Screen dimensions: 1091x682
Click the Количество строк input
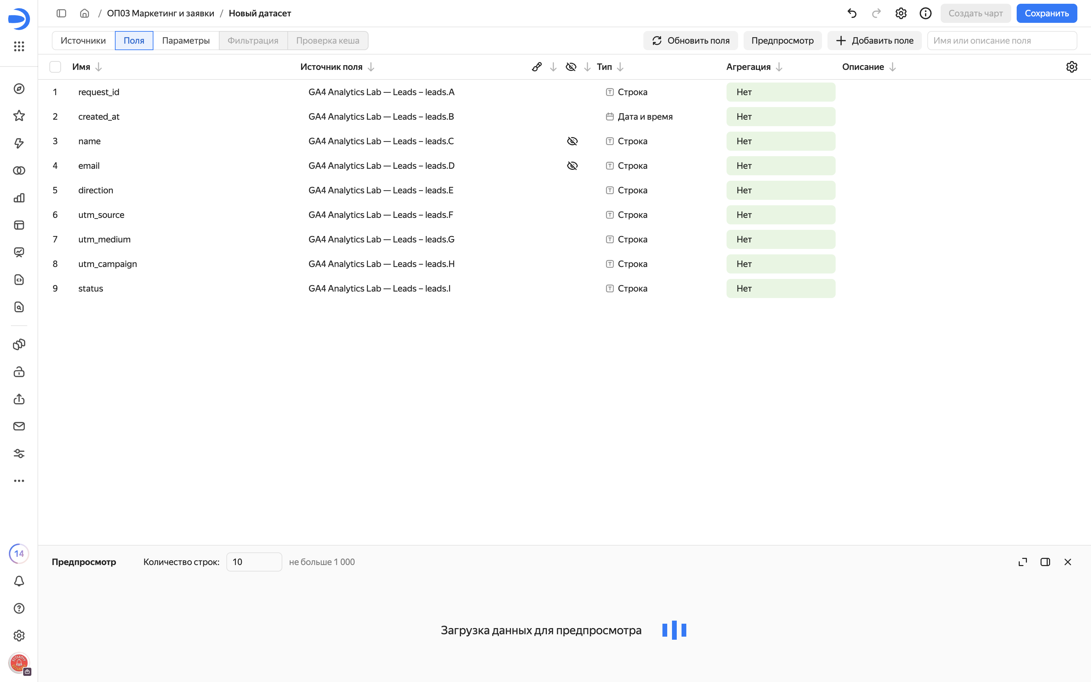pos(254,562)
